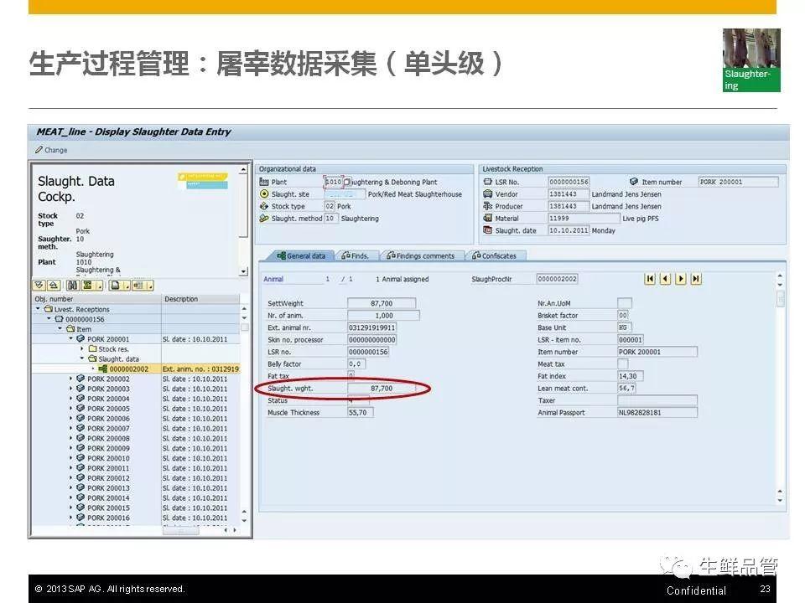The width and height of the screenshot is (805, 603).
Task: Toggle the Fat tax checkbox
Action: pos(351,376)
